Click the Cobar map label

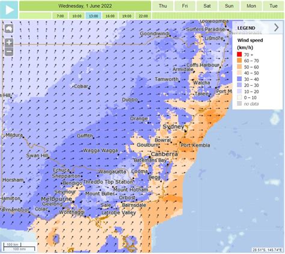tap(81, 86)
